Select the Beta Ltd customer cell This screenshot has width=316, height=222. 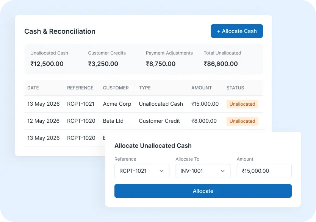[x=113, y=121]
